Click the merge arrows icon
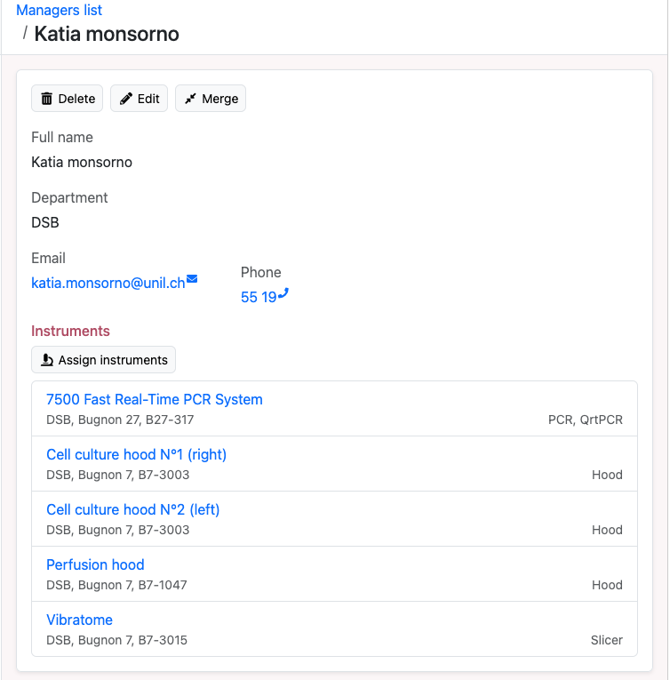 coord(190,99)
